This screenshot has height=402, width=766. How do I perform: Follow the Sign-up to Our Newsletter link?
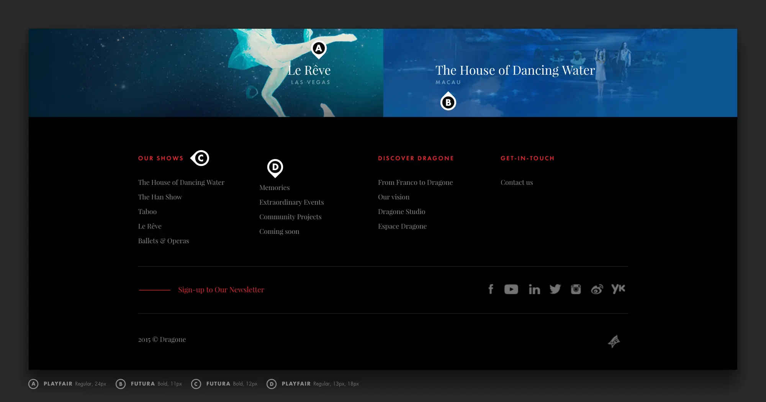click(x=221, y=290)
